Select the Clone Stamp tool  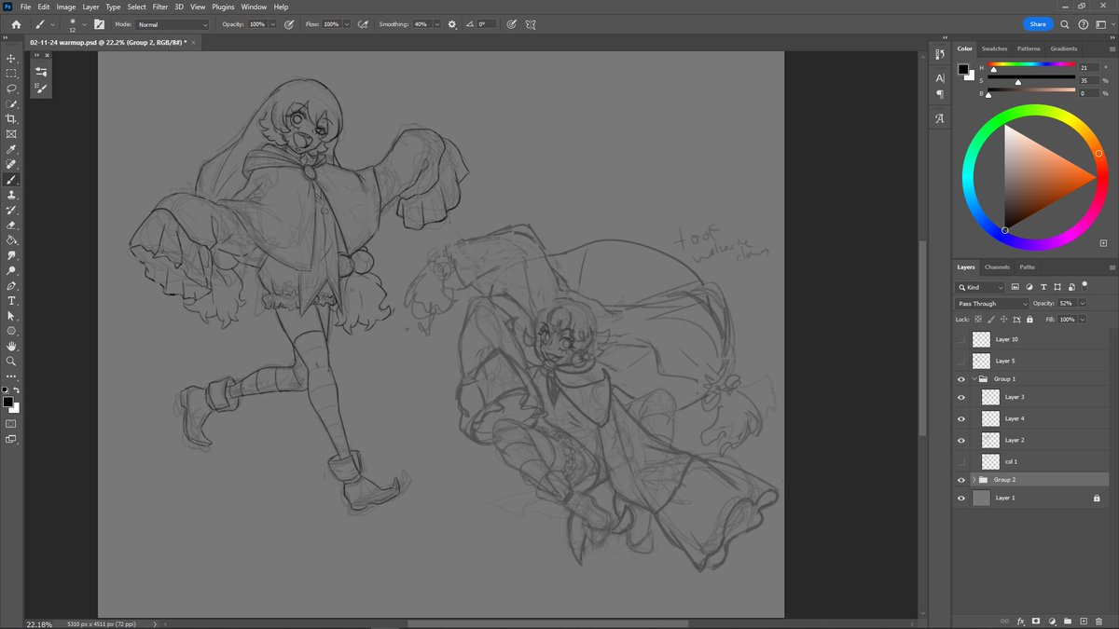11,195
